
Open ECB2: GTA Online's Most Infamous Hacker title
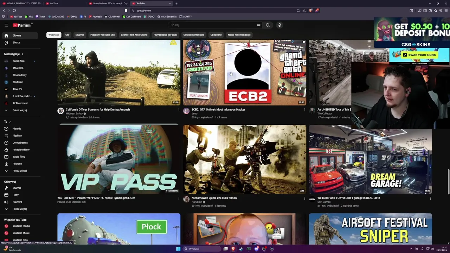[218, 110]
